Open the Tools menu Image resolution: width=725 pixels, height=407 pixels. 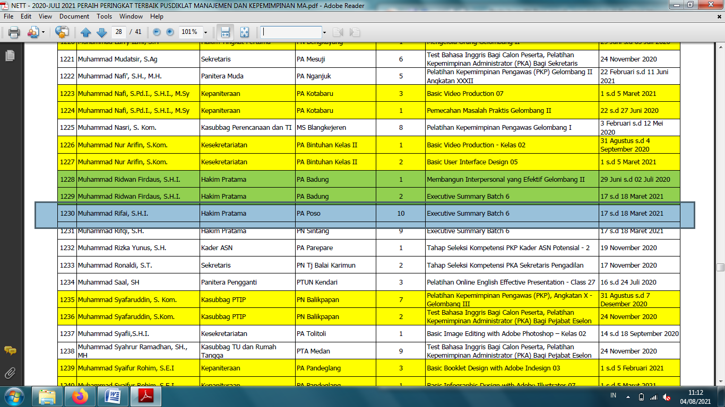(104, 16)
